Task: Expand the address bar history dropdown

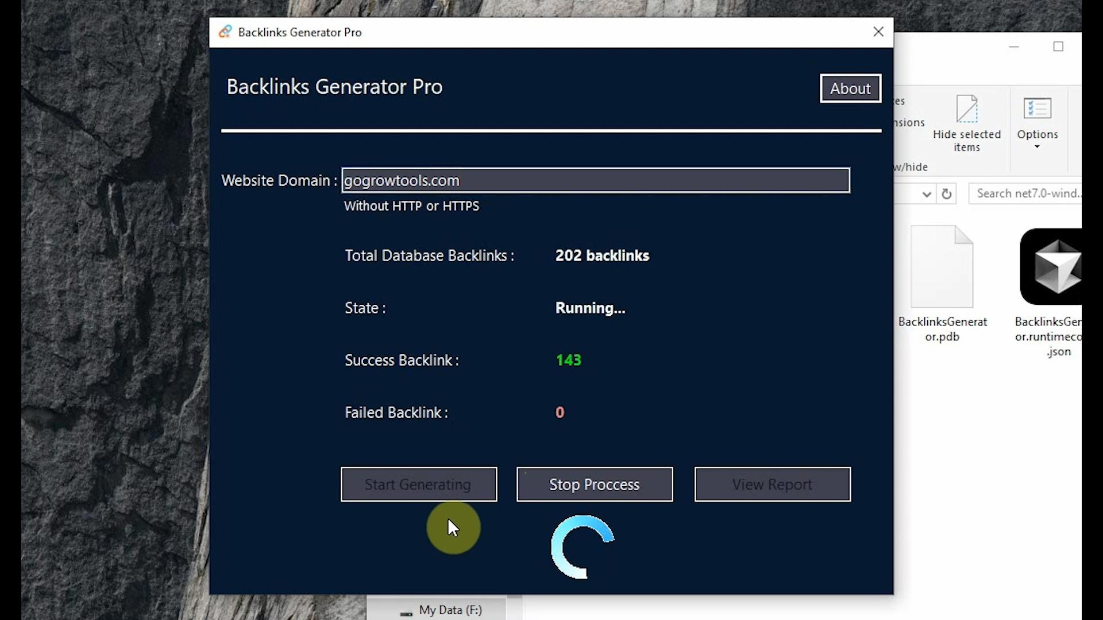Action: (x=926, y=194)
